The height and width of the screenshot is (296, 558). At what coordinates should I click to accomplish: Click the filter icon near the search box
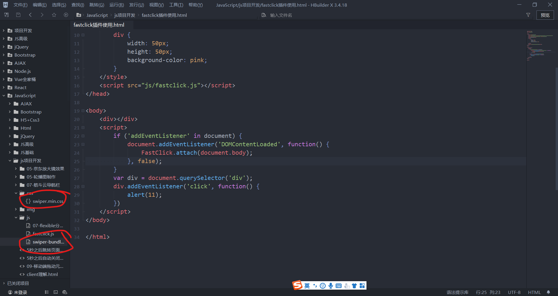[x=528, y=15]
